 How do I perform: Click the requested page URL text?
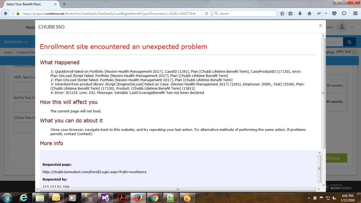point(94,172)
